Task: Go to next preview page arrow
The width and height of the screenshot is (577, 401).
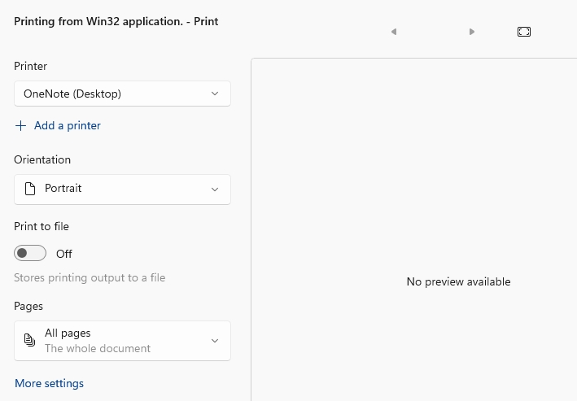Action: point(472,32)
